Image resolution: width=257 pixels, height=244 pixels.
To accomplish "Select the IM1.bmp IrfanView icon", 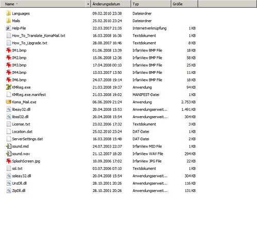I will pos(9,50).
